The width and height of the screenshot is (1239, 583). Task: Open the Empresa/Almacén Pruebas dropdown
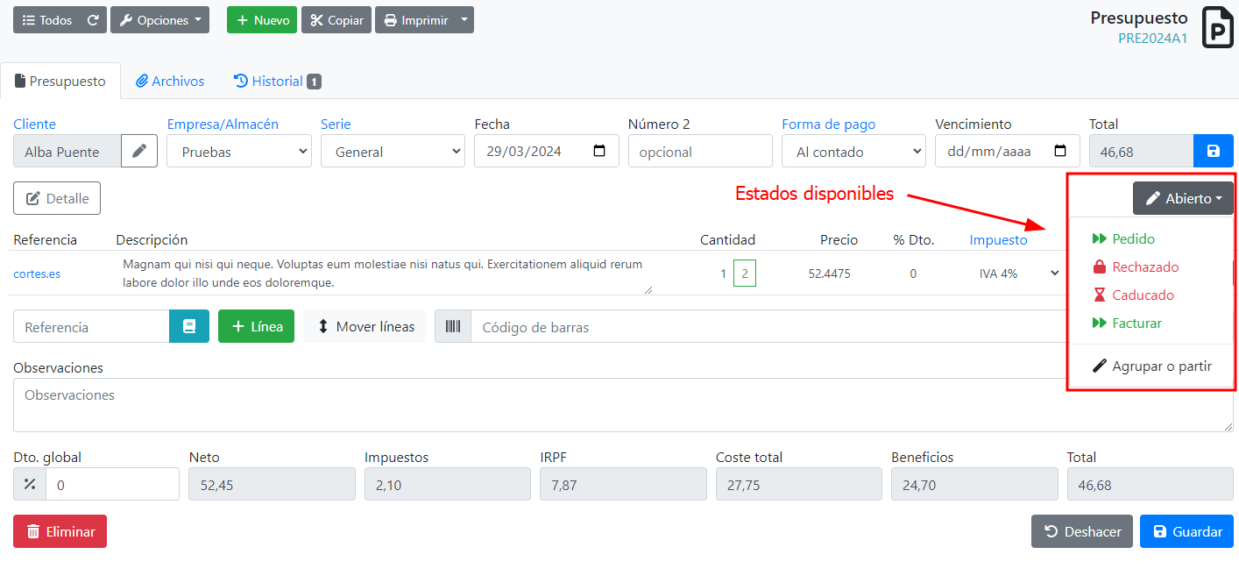(239, 152)
